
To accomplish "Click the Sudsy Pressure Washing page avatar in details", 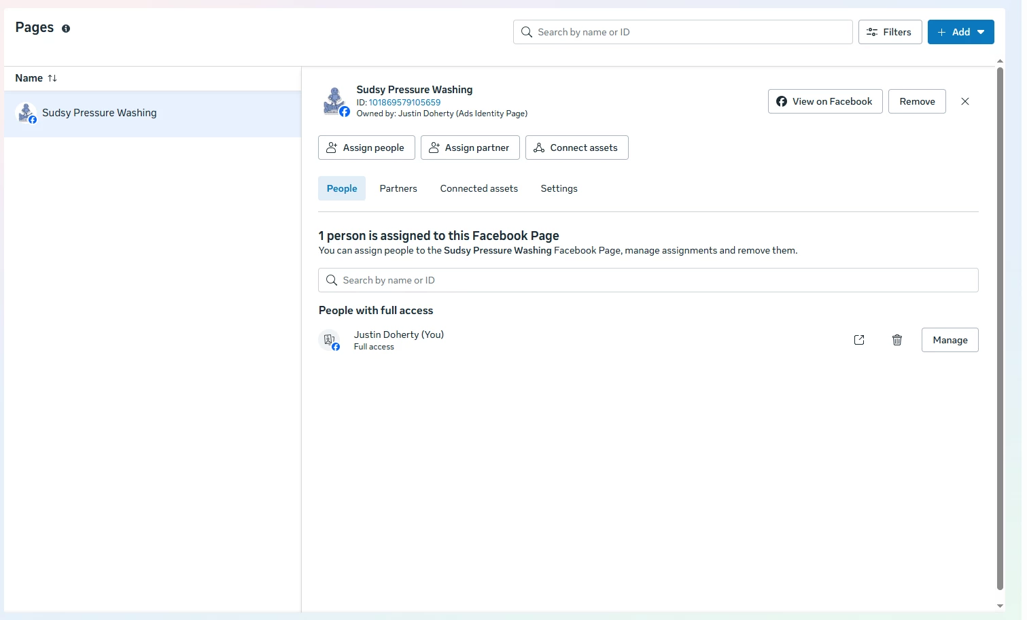I will [x=335, y=101].
